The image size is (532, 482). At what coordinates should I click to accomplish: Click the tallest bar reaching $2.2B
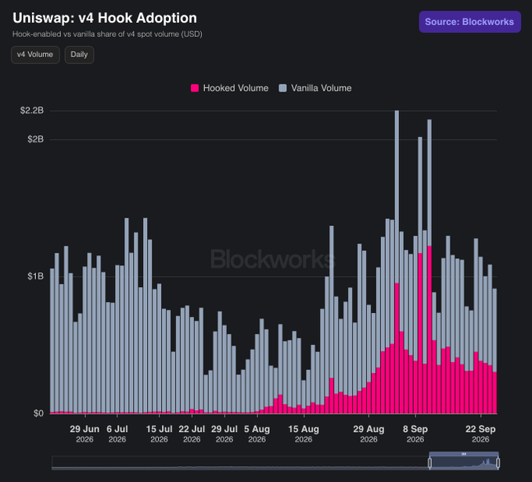click(397, 262)
